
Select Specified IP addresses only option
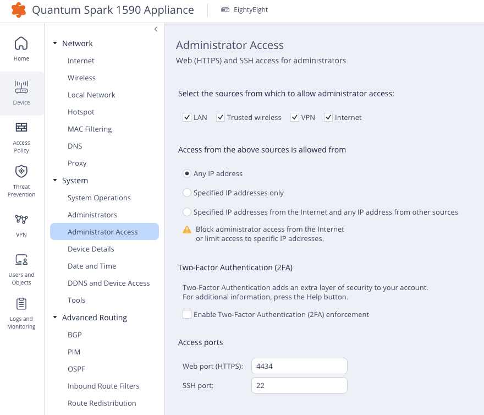point(187,193)
